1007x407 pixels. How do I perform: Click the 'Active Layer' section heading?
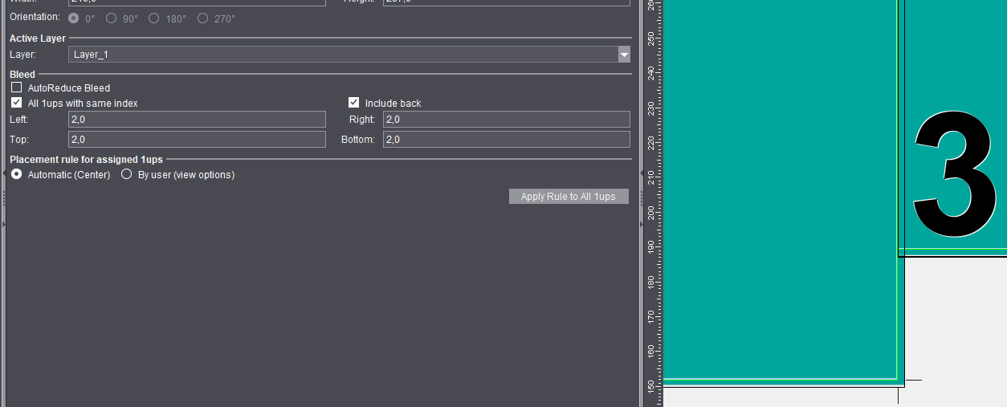tap(38, 39)
